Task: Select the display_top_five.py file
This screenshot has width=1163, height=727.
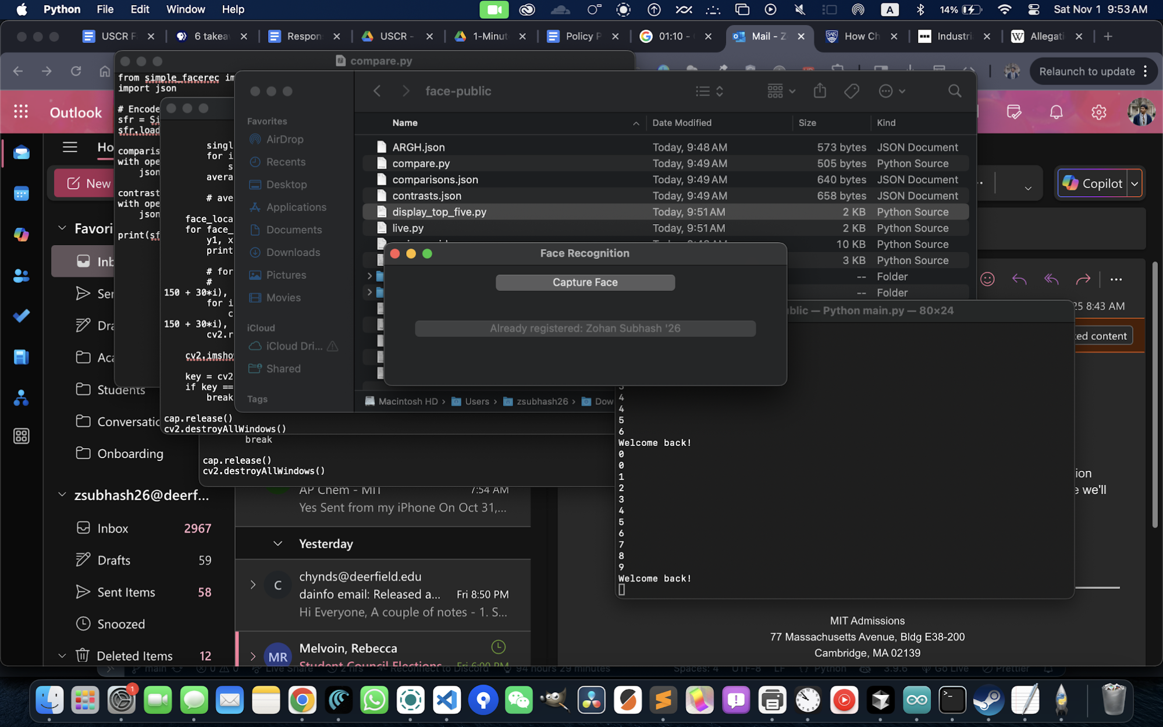Action: pos(439,212)
